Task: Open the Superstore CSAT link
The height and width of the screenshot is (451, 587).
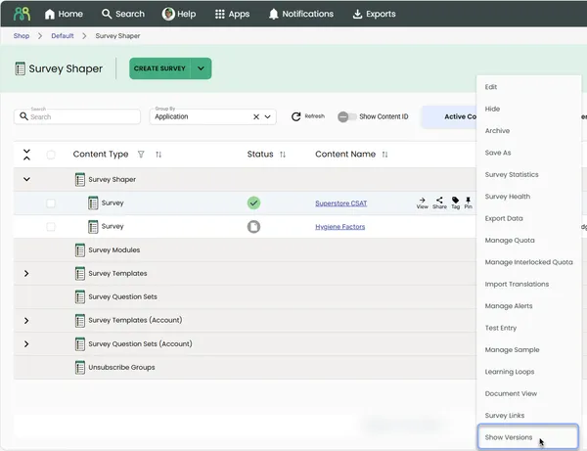Action: (341, 203)
